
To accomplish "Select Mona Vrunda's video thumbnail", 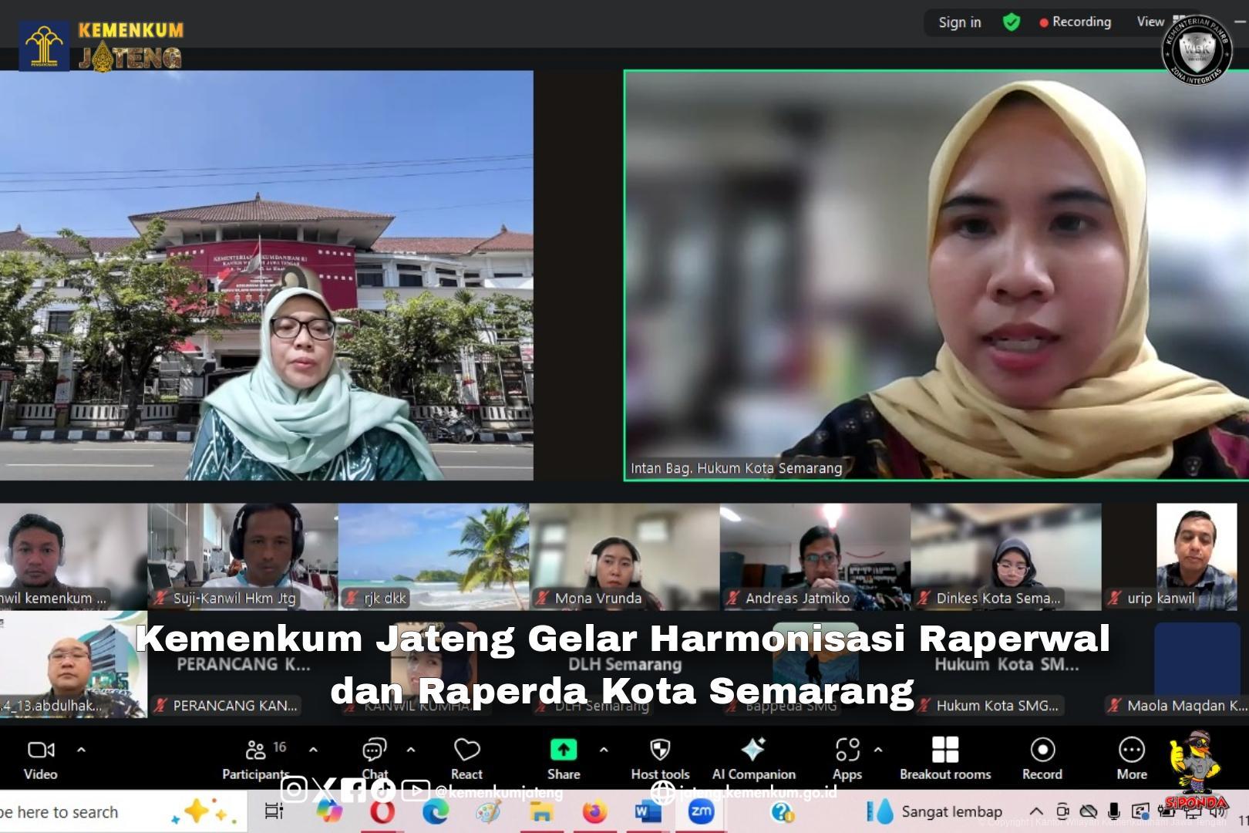I will [624, 557].
